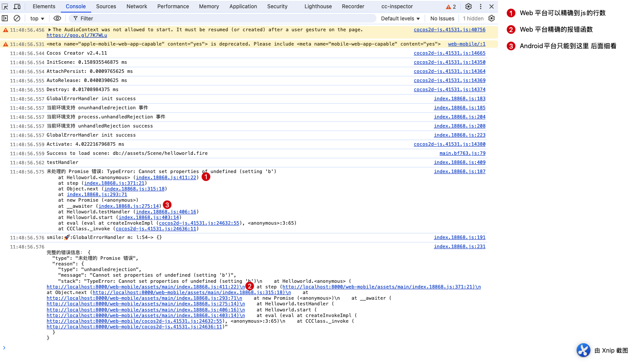The image size is (637, 363).
Task: Switch to the Sources tab
Action: tap(106, 7)
